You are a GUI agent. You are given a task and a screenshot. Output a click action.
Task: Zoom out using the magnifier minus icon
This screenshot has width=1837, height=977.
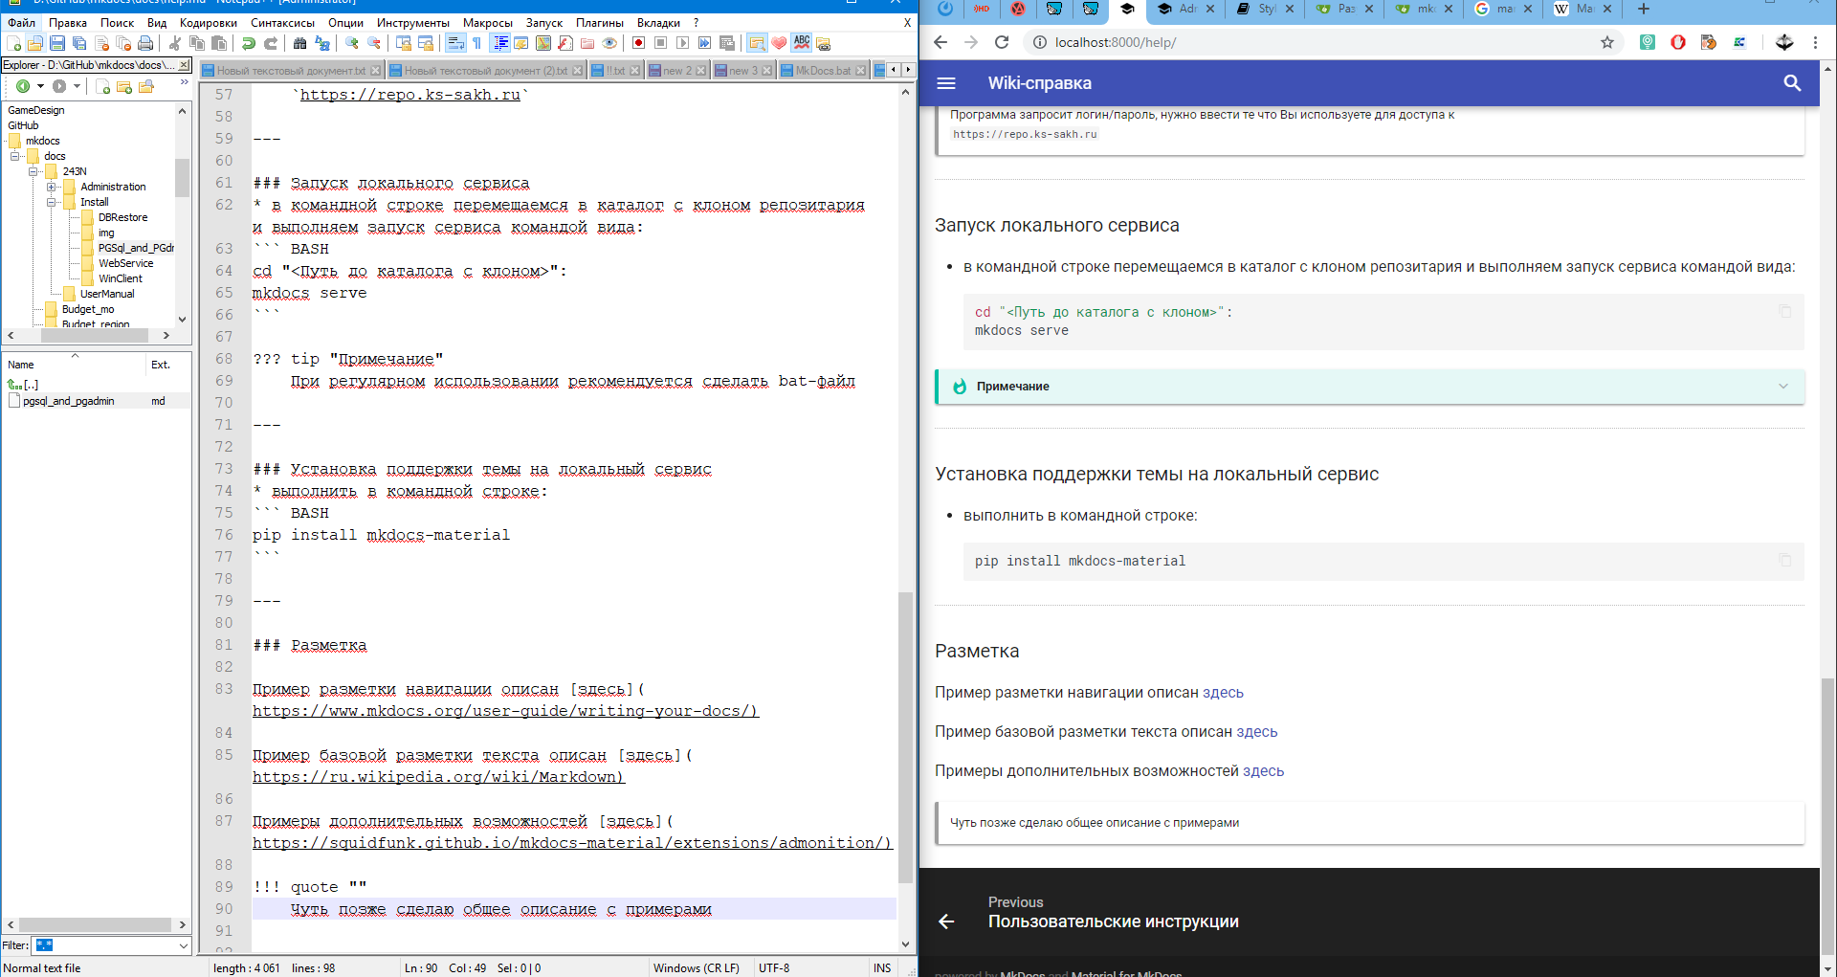374,43
